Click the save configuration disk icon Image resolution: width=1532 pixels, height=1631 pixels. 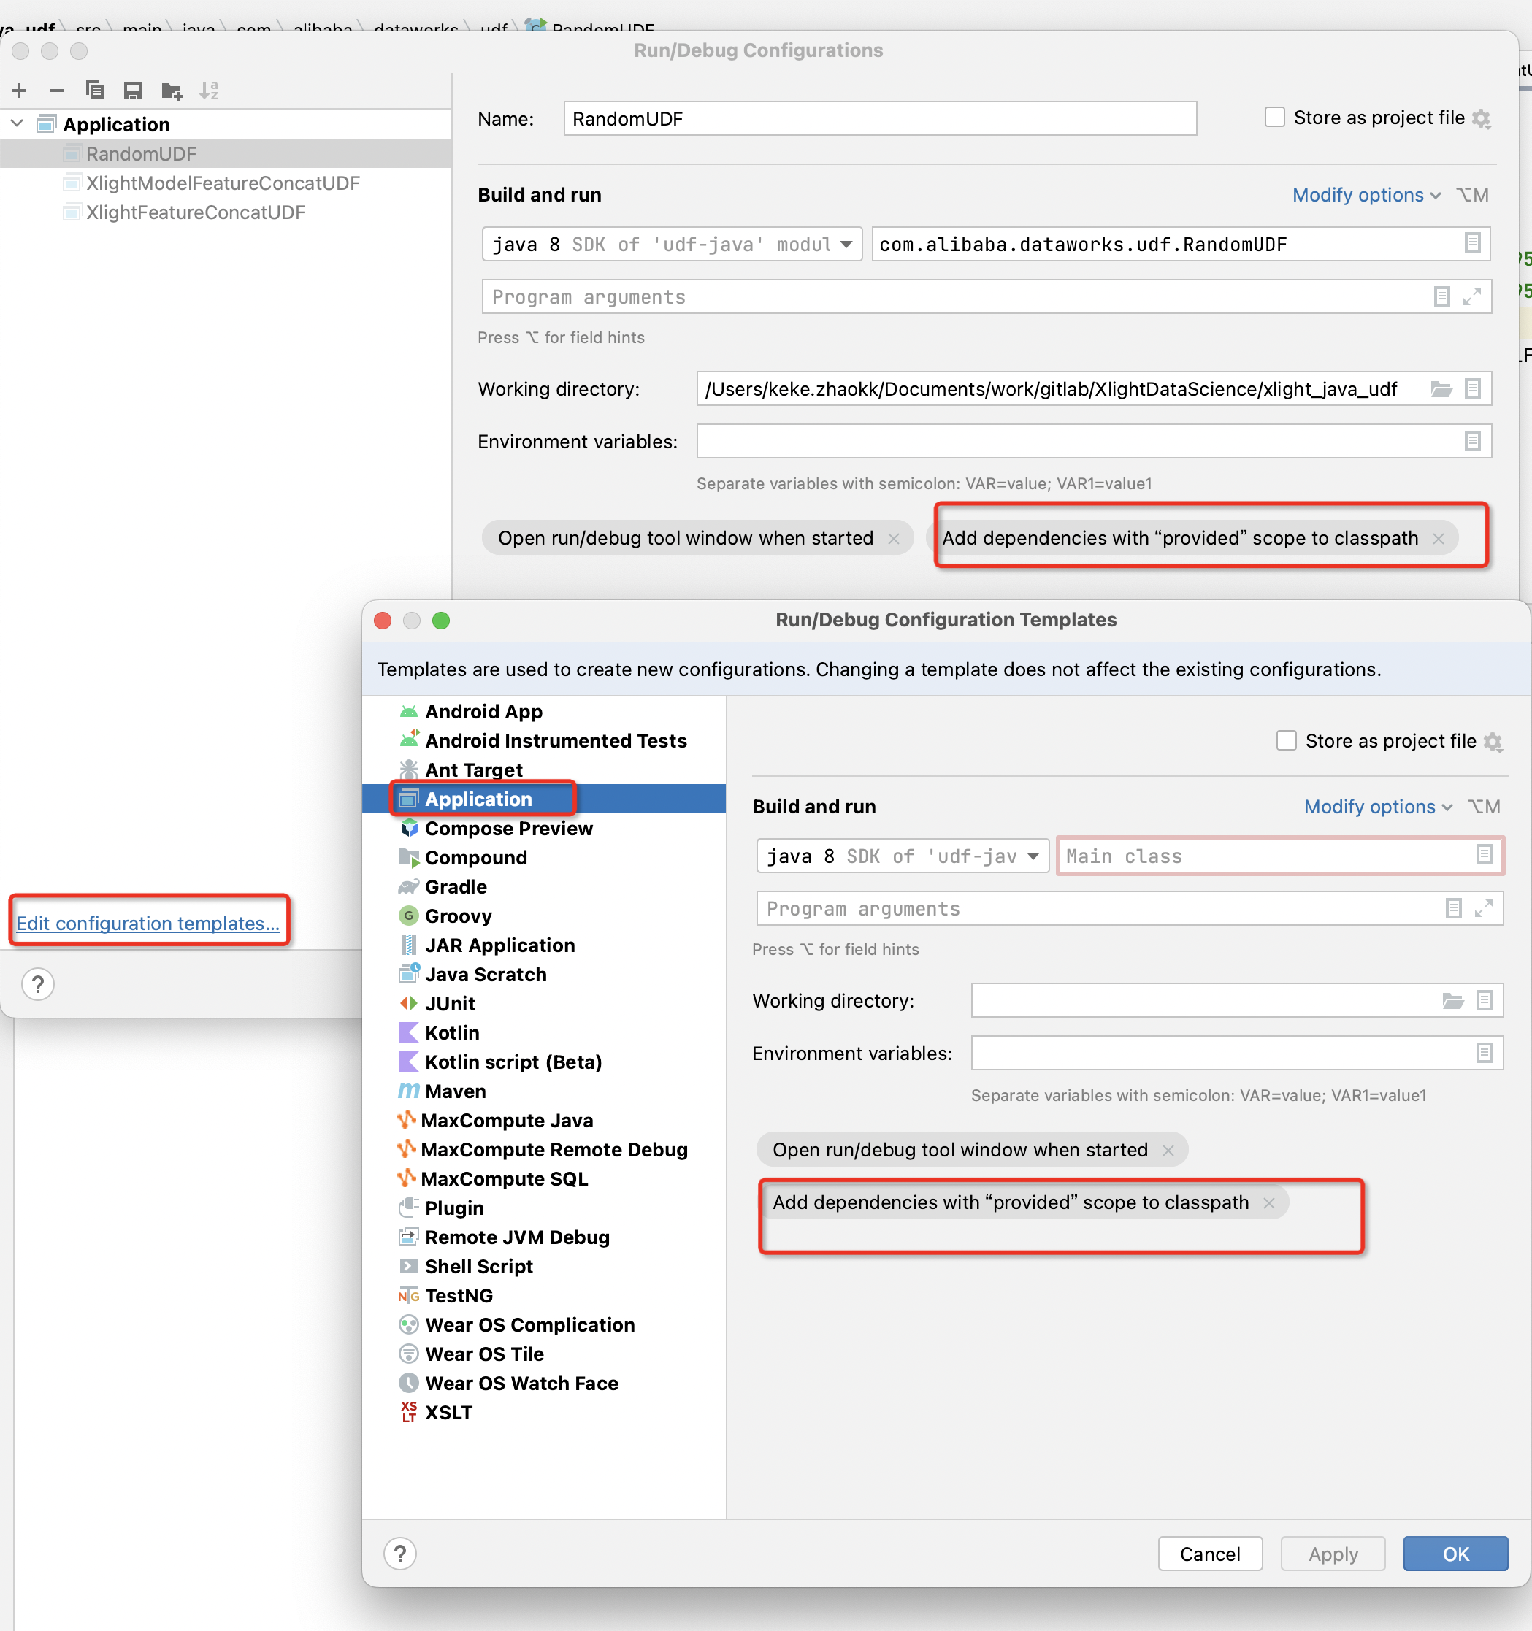(x=133, y=91)
